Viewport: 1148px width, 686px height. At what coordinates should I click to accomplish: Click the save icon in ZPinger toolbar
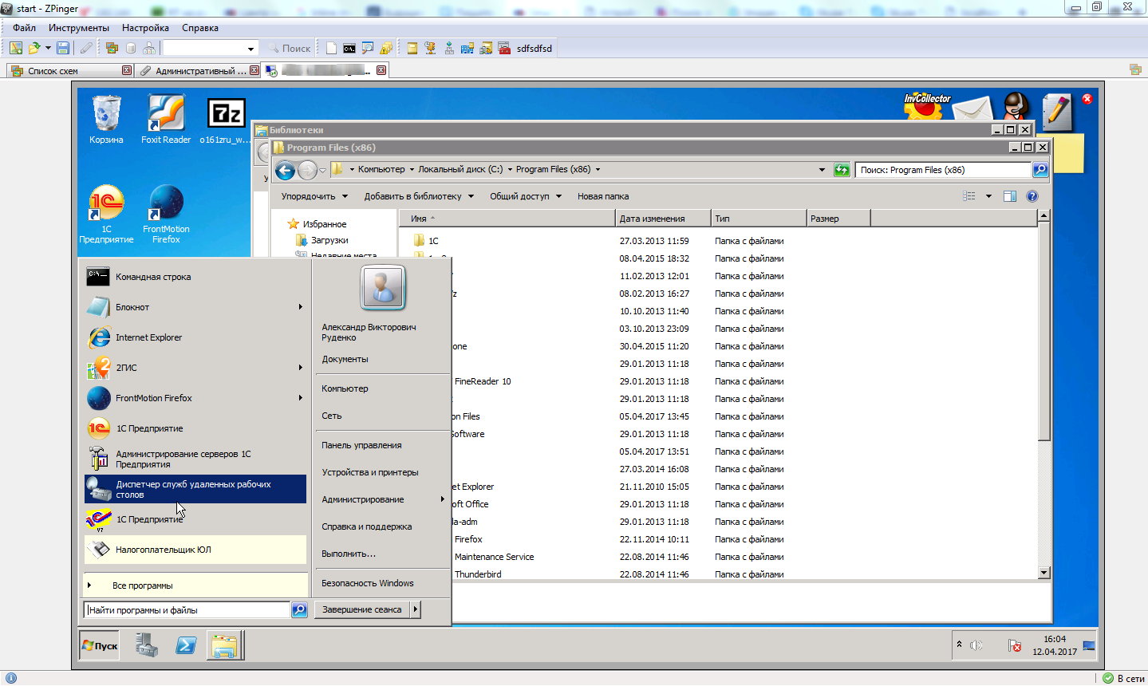coord(63,48)
